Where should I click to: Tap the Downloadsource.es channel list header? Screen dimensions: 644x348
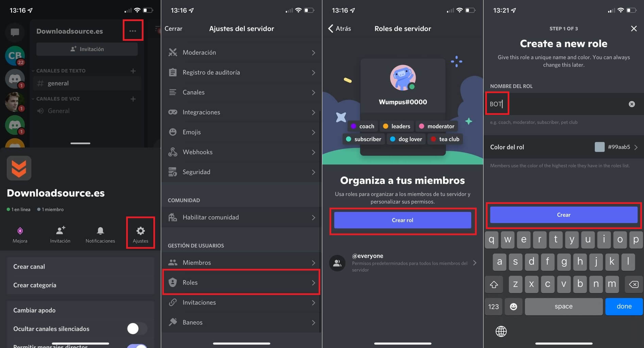pyautogui.click(x=70, y=31)
